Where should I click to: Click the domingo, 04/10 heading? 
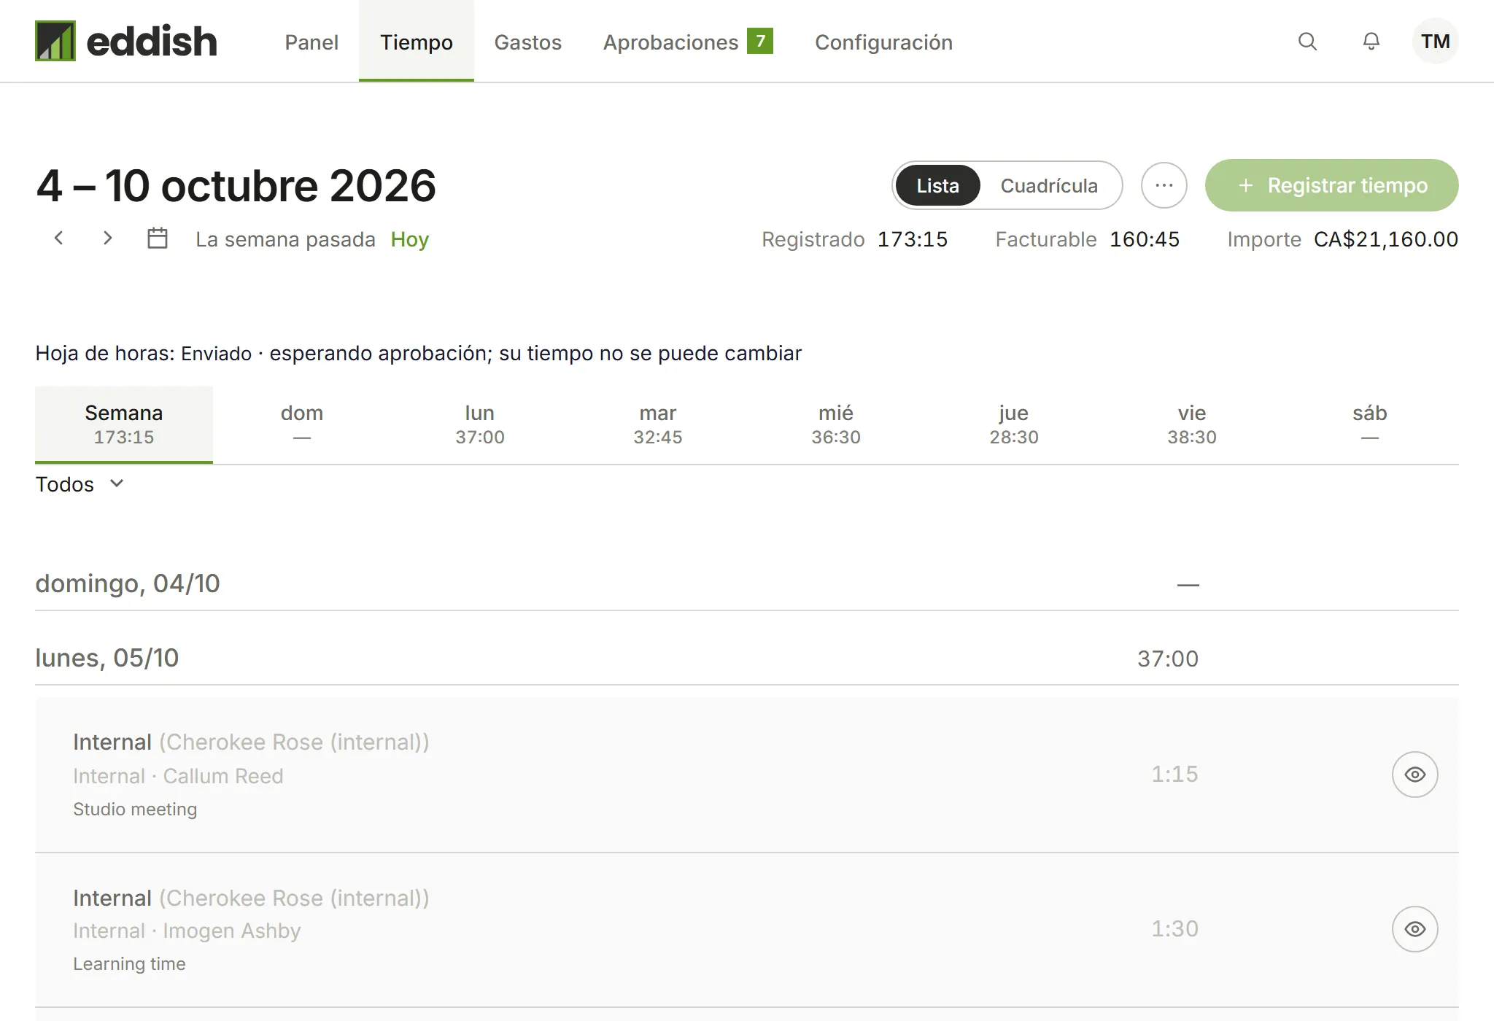click(128, 583)
